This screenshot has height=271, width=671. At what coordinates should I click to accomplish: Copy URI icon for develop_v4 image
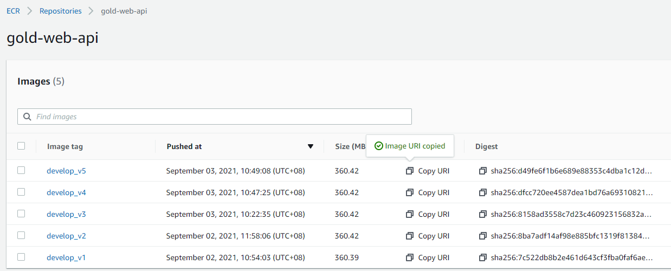pyautogui.click(x=410, y=192)
